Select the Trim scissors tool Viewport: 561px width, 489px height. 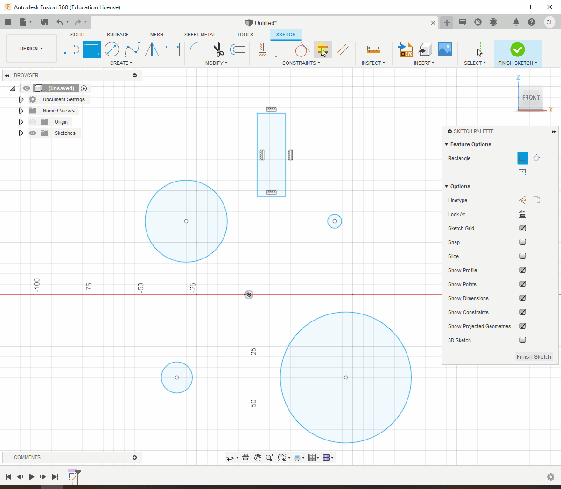pyautogui.click(x=217, y=49)
